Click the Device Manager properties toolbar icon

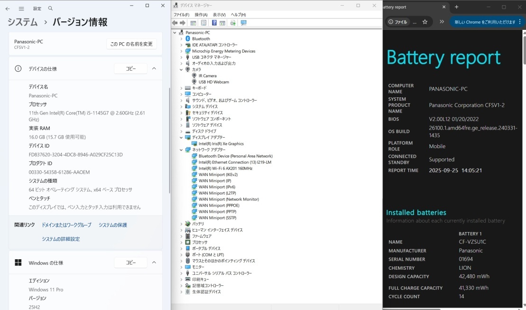203,23
